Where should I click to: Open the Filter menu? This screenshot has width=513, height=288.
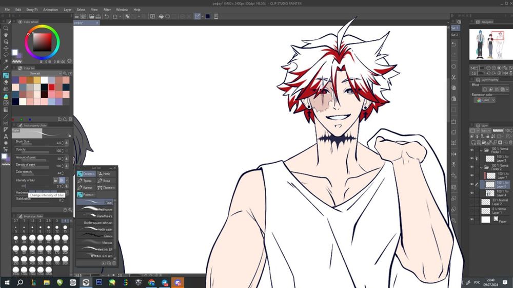107,10
